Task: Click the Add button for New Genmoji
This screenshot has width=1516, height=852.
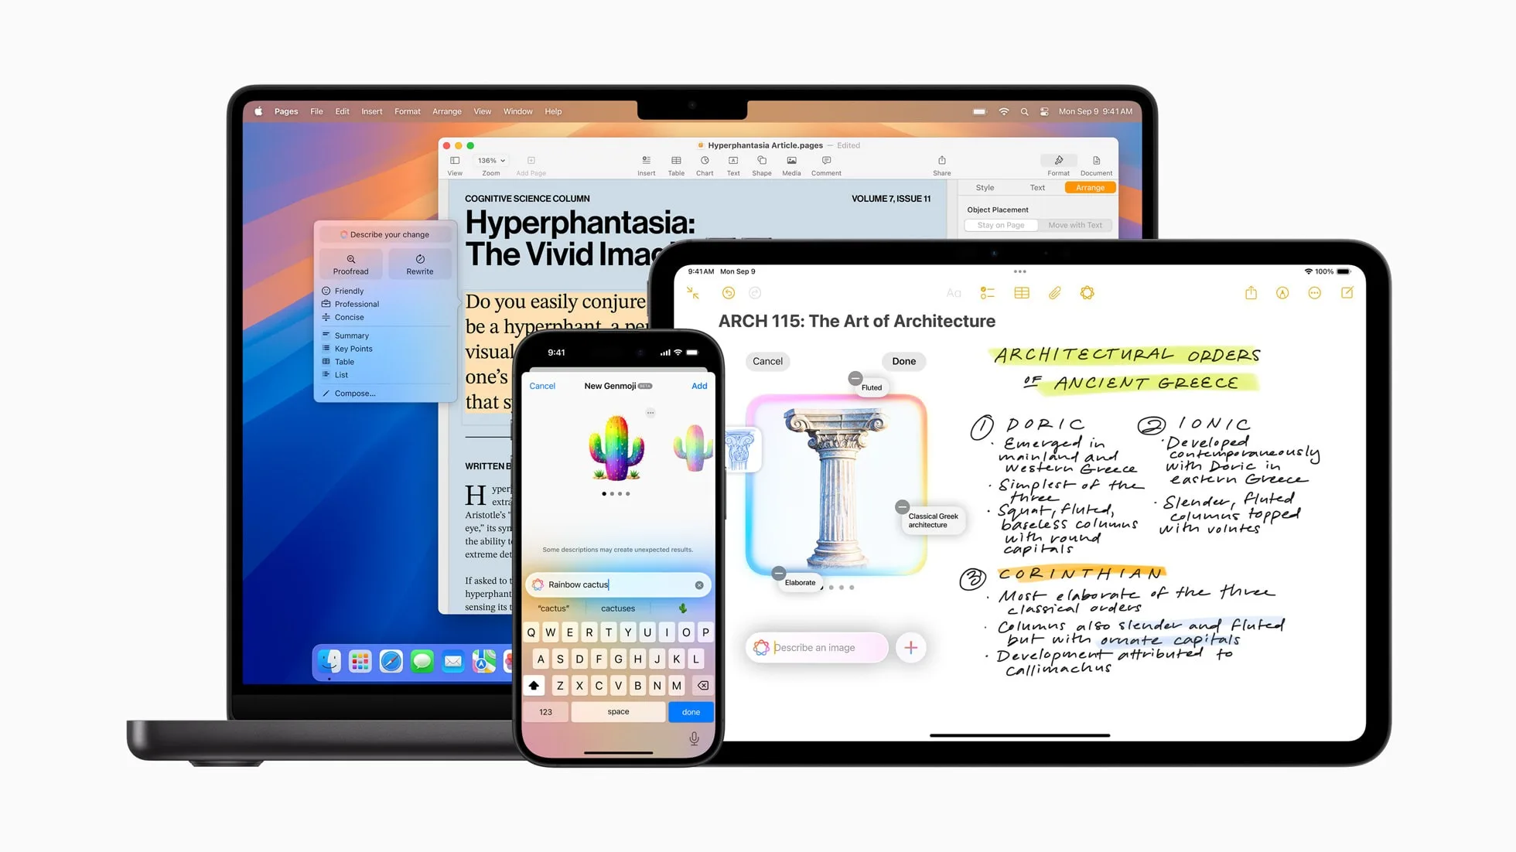Action: pos(700,385)
